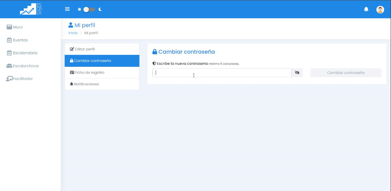Screen dimensions: 391x191
Task: Click the sun icon next to theme switch
Action: coord(80,9)
